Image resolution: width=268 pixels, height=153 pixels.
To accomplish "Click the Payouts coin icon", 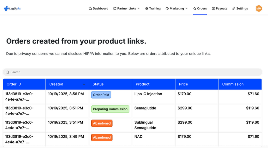I will tap(213, 9).
